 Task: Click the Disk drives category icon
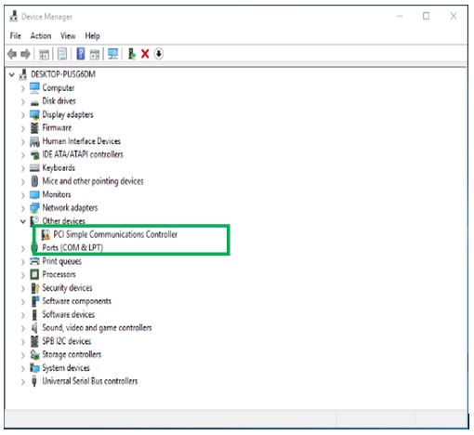pyautogui.click(x=34, y=102)
